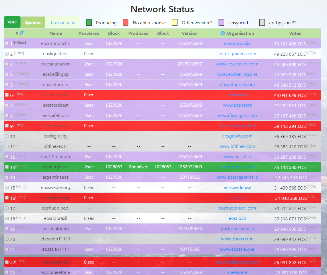Check the eosauthority row box

coord(7,85)
